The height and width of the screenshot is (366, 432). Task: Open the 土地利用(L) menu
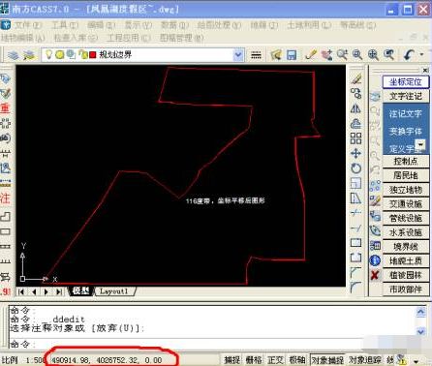point(309,25)
